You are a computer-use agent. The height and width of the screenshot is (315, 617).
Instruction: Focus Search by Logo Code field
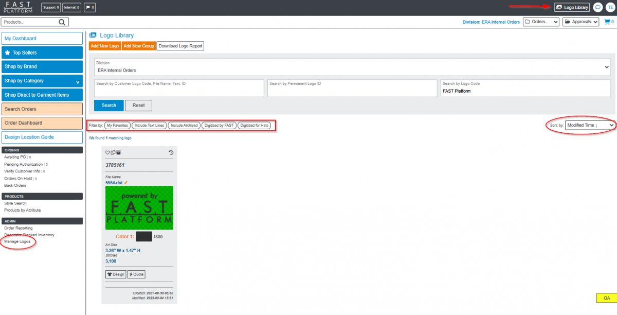[525, 88]
